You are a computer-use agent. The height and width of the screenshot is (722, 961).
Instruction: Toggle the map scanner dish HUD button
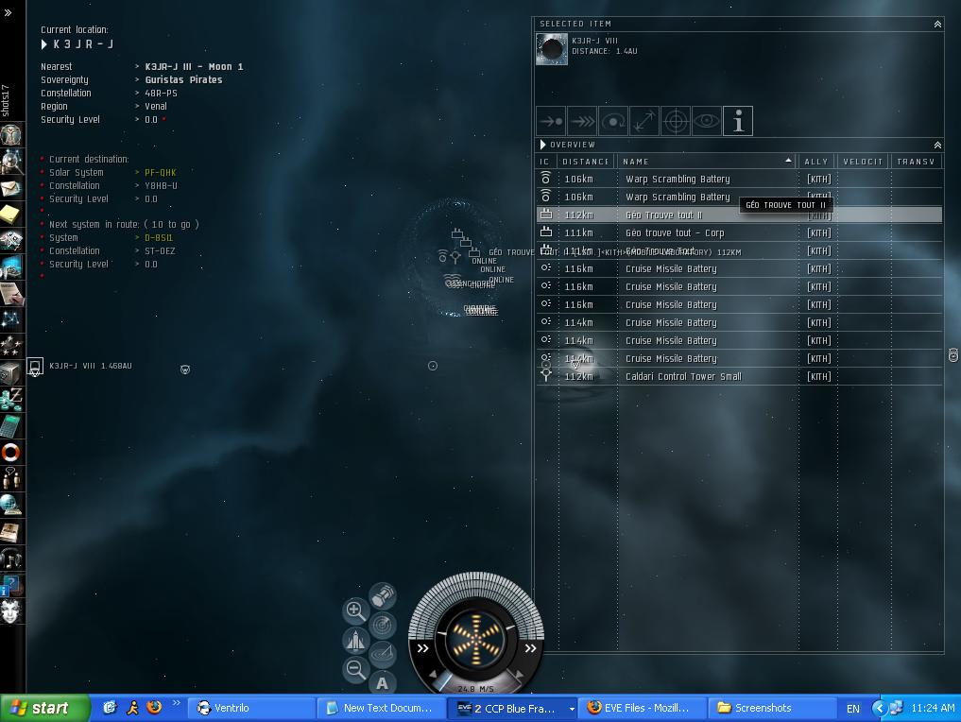[383, 654]
